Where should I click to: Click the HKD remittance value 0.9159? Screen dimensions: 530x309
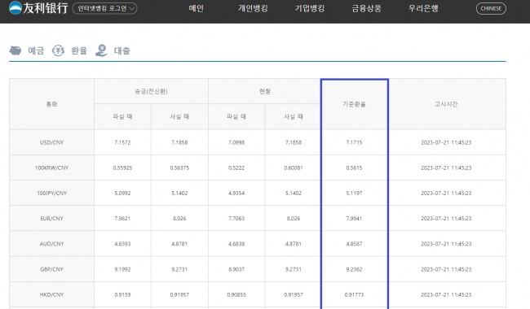(122, 294)
